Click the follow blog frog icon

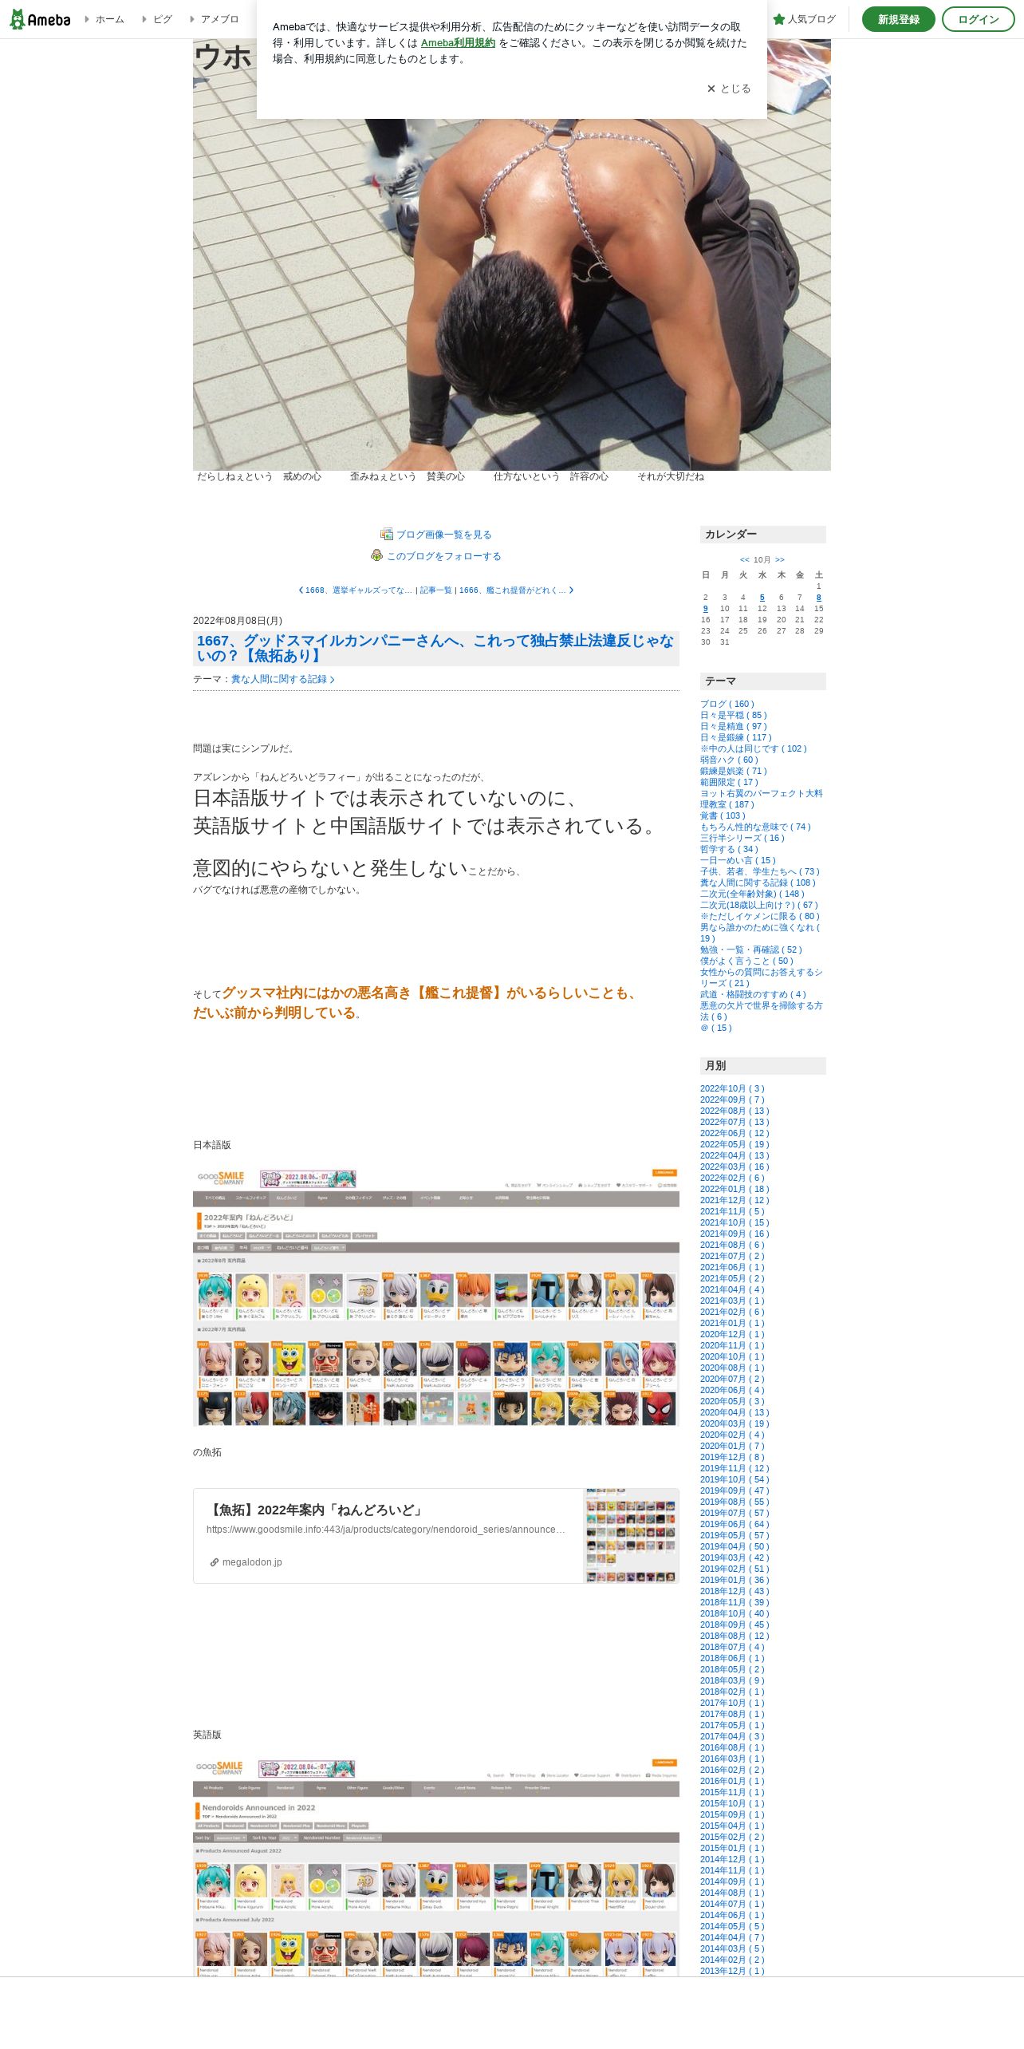pos(377,555)
